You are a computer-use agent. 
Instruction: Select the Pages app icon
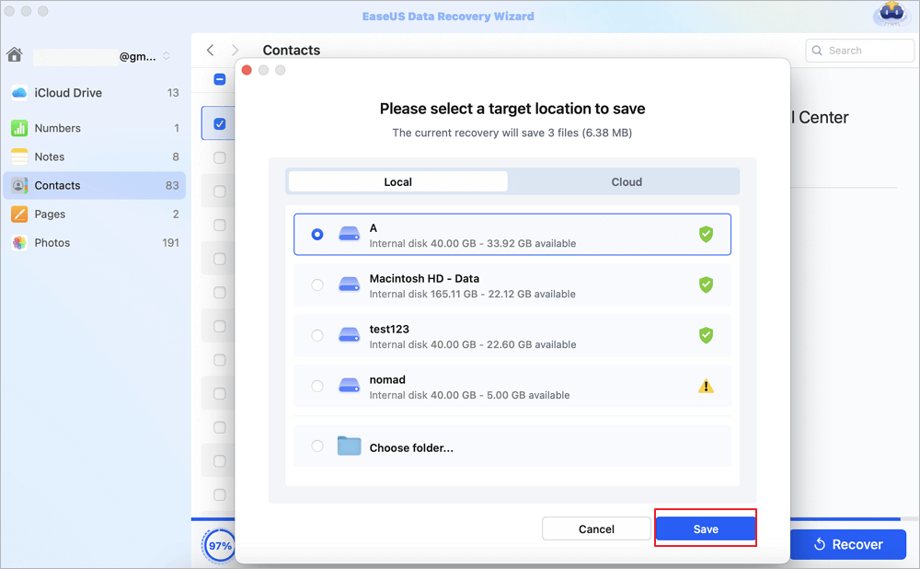19,215
